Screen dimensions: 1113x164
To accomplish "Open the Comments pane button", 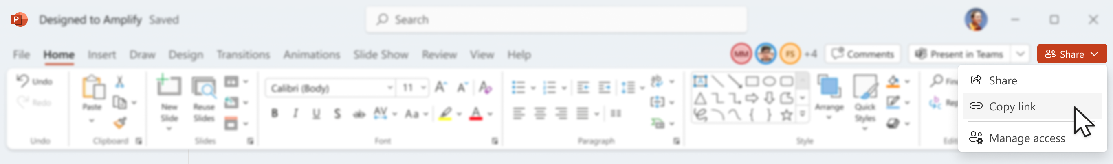I will coord(863,54).
